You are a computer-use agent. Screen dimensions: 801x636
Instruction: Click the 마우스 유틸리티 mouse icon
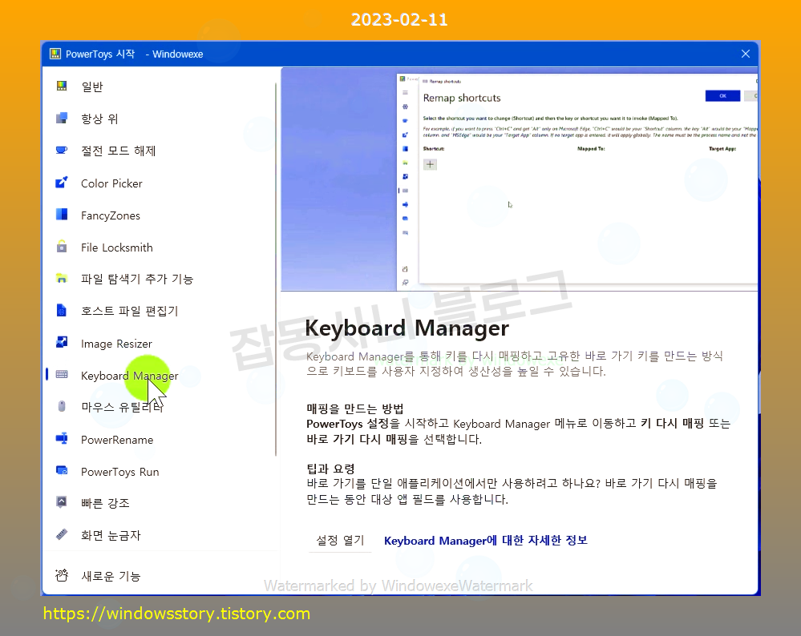pyautogui.click(x=62, y=406)
